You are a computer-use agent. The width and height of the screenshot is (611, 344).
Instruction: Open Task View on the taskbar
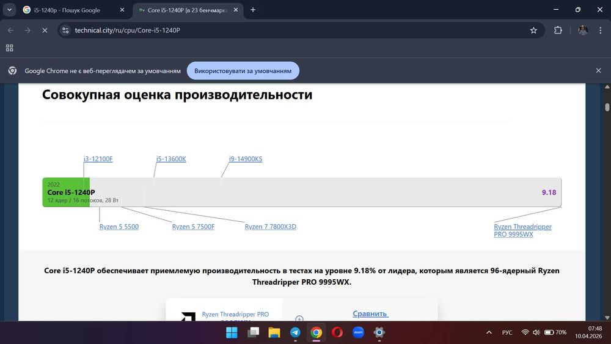click(x=254, y=332)
